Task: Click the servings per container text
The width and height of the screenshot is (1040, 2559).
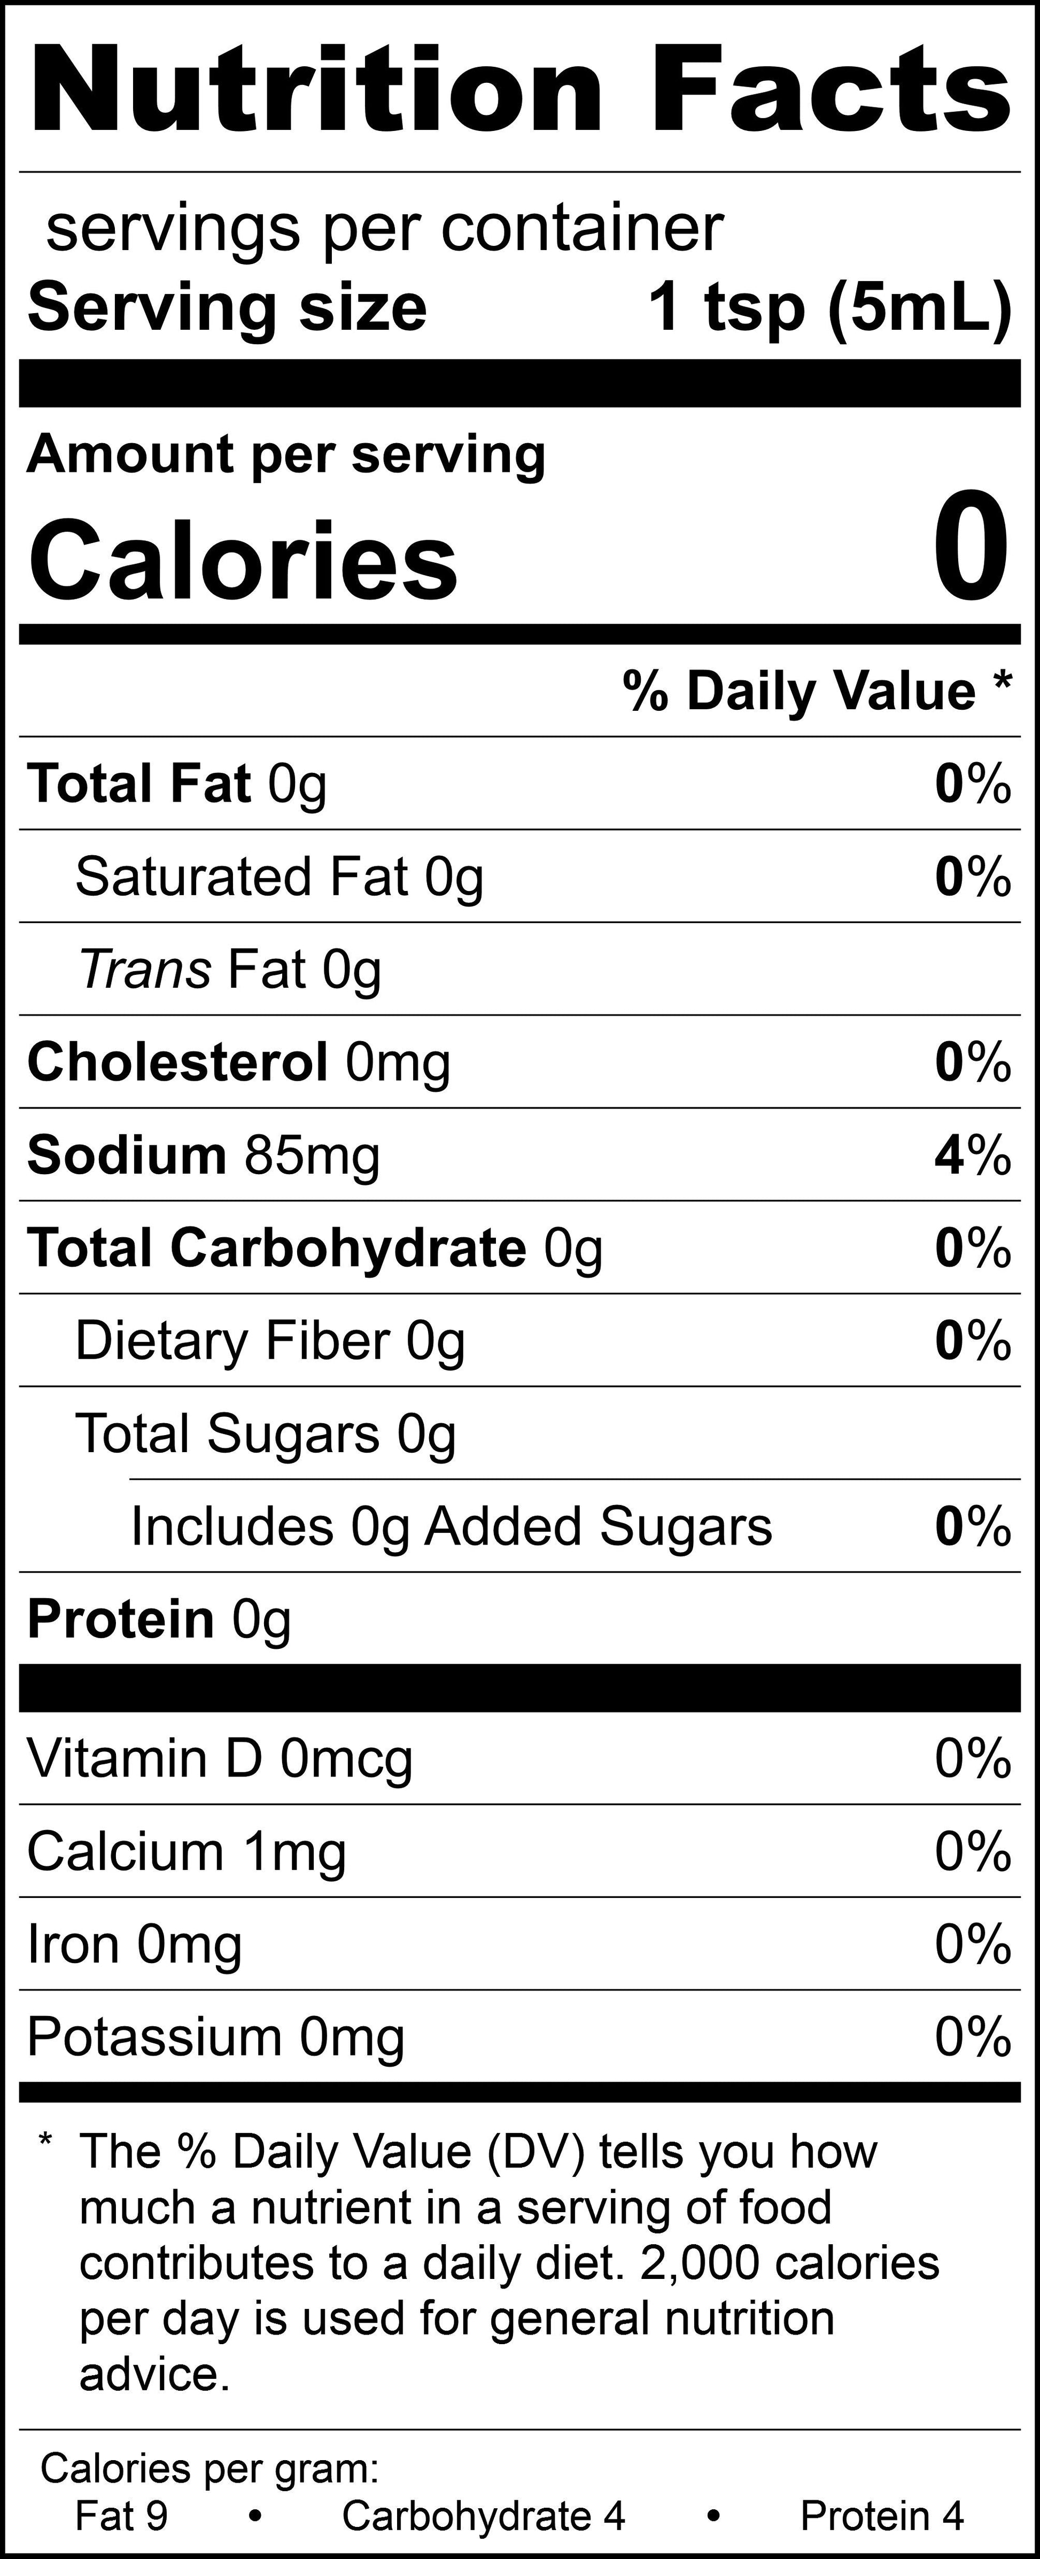Action: (384, 229)
